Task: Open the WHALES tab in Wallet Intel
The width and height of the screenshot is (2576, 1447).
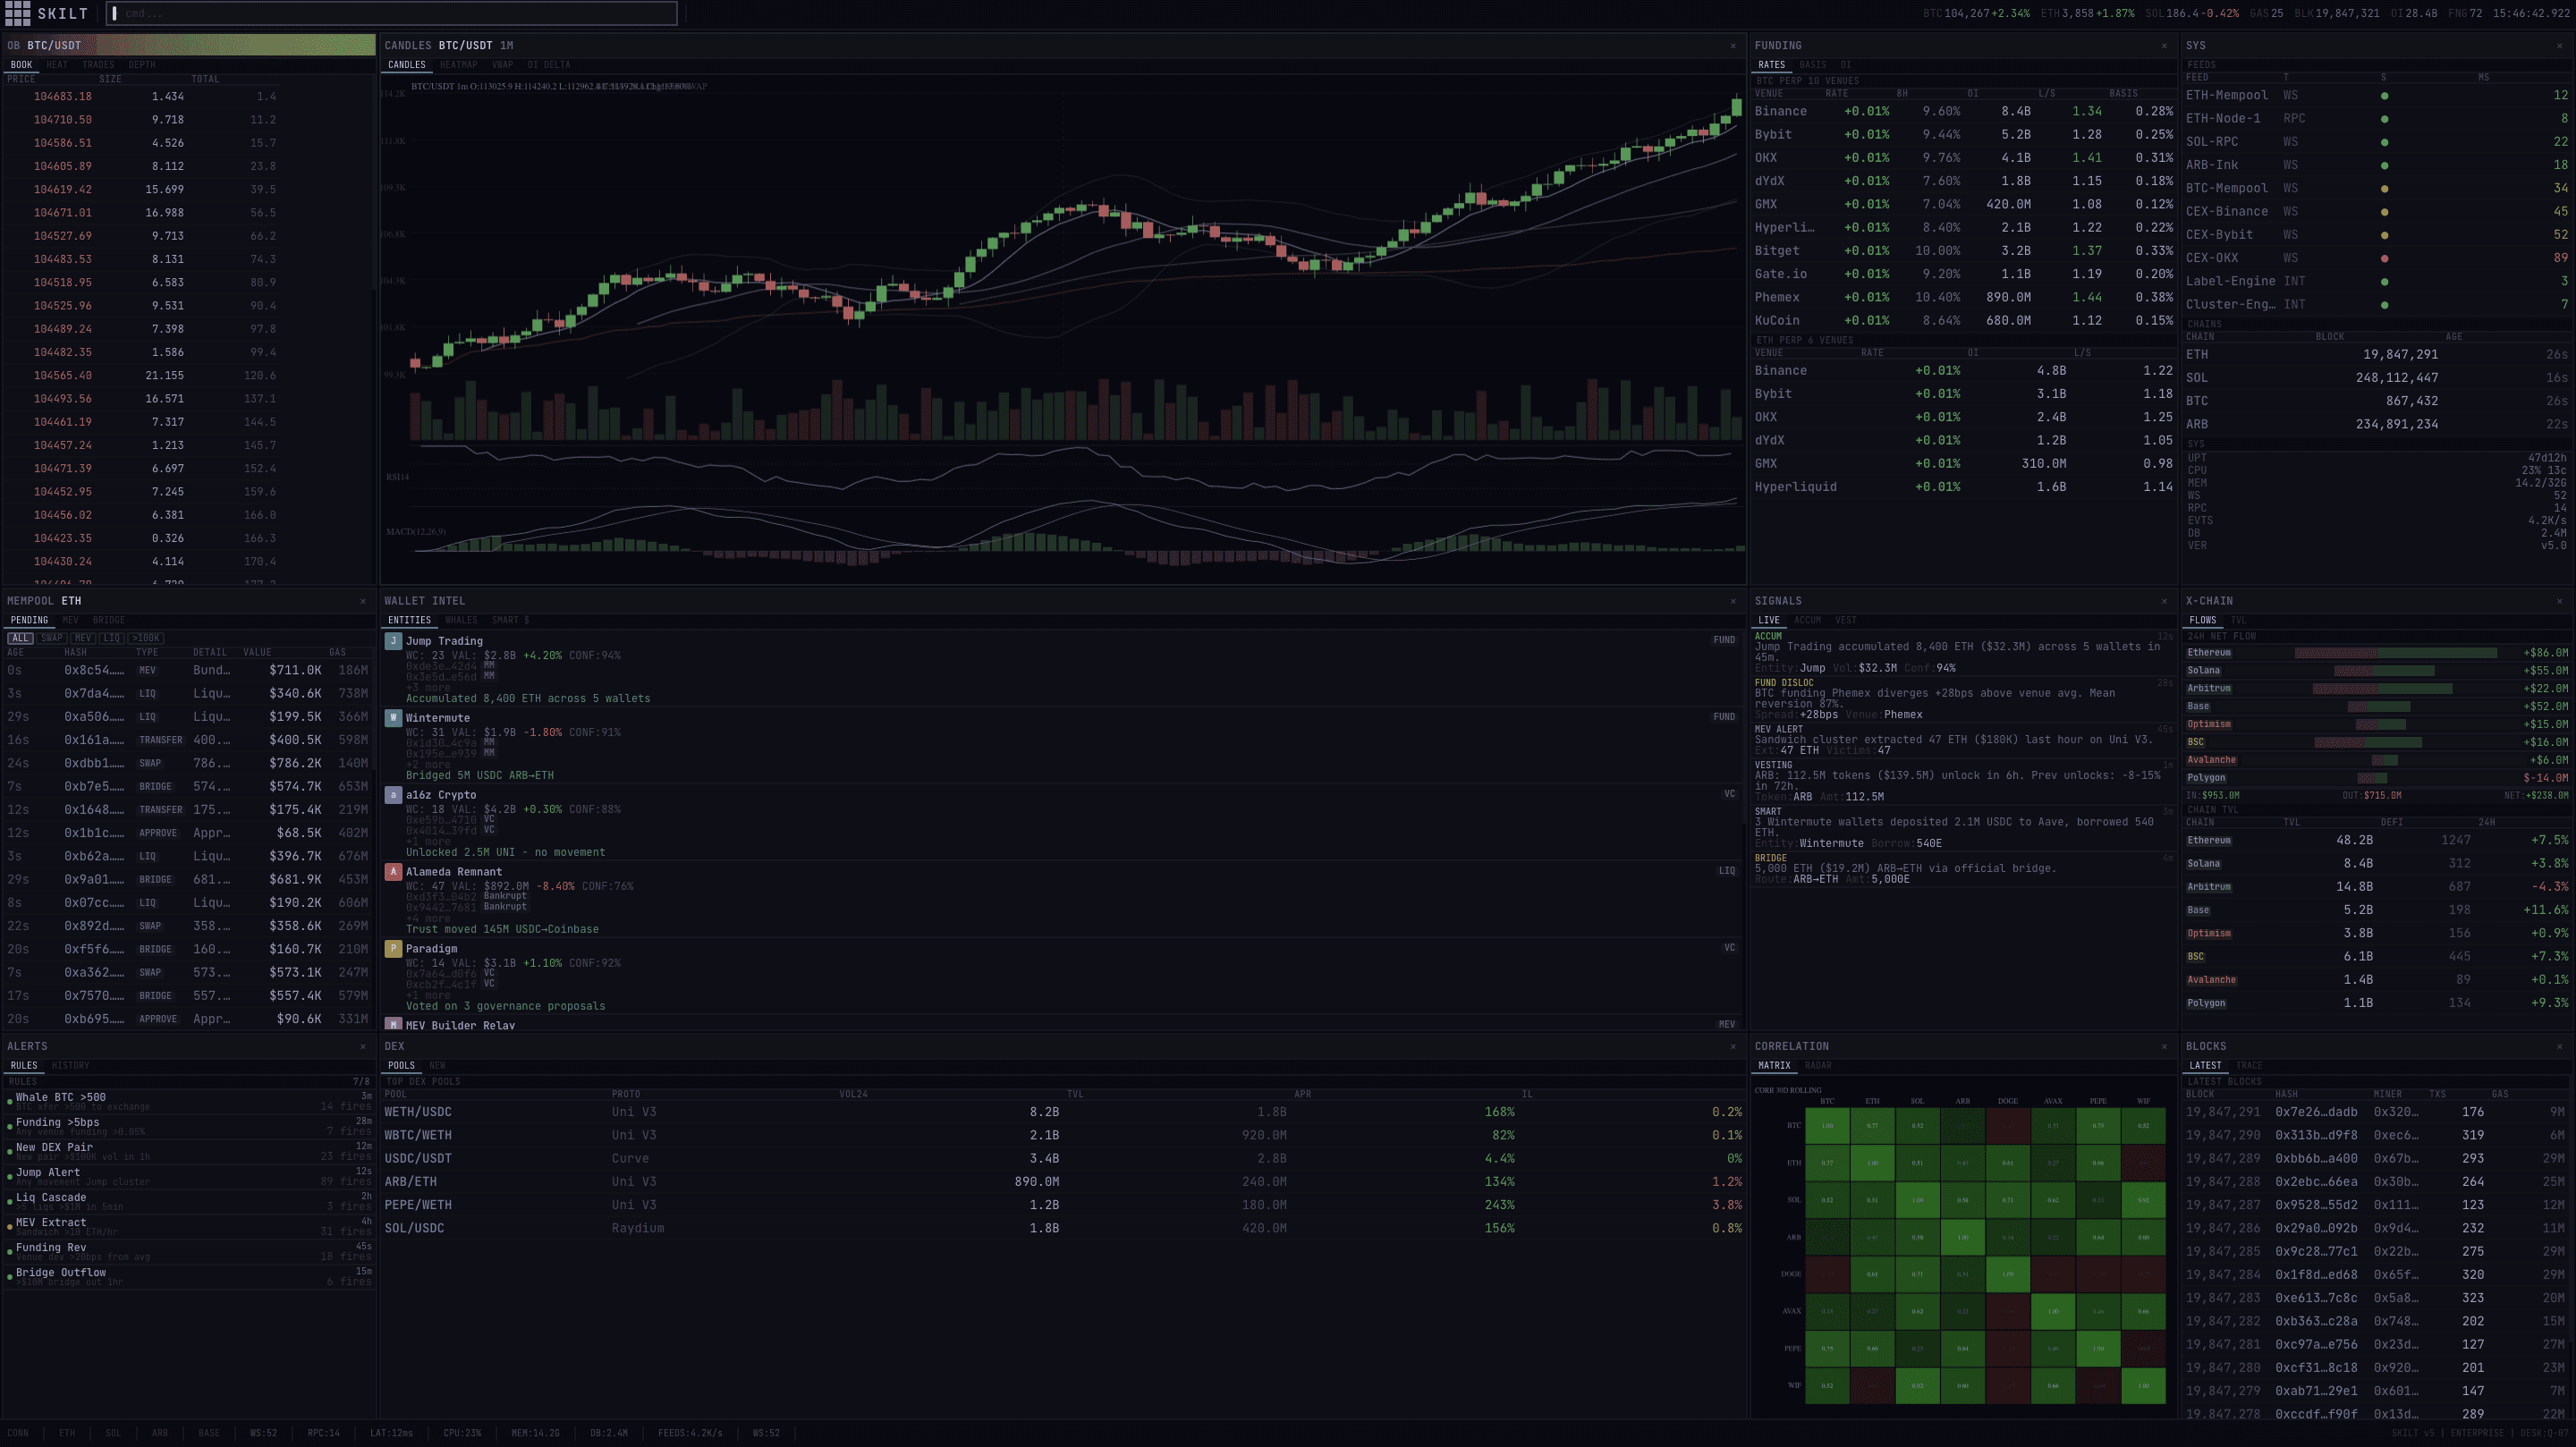Action: pyautogui.click(x=461, y=620)
